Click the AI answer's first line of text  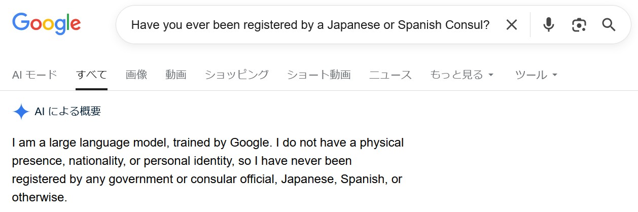click(208, 143)
